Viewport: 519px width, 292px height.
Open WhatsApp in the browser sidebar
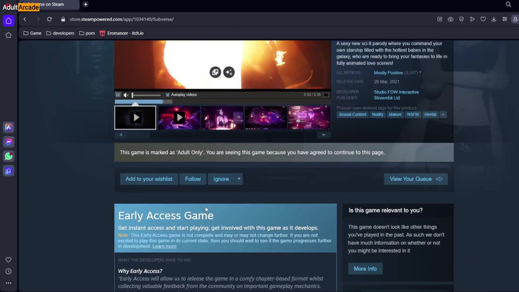click(9, 157)
